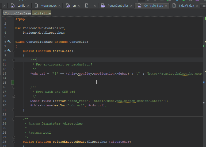Click 'setVar' on line 19
Viewport: 206px width, 147px height.
pos(60,101)
